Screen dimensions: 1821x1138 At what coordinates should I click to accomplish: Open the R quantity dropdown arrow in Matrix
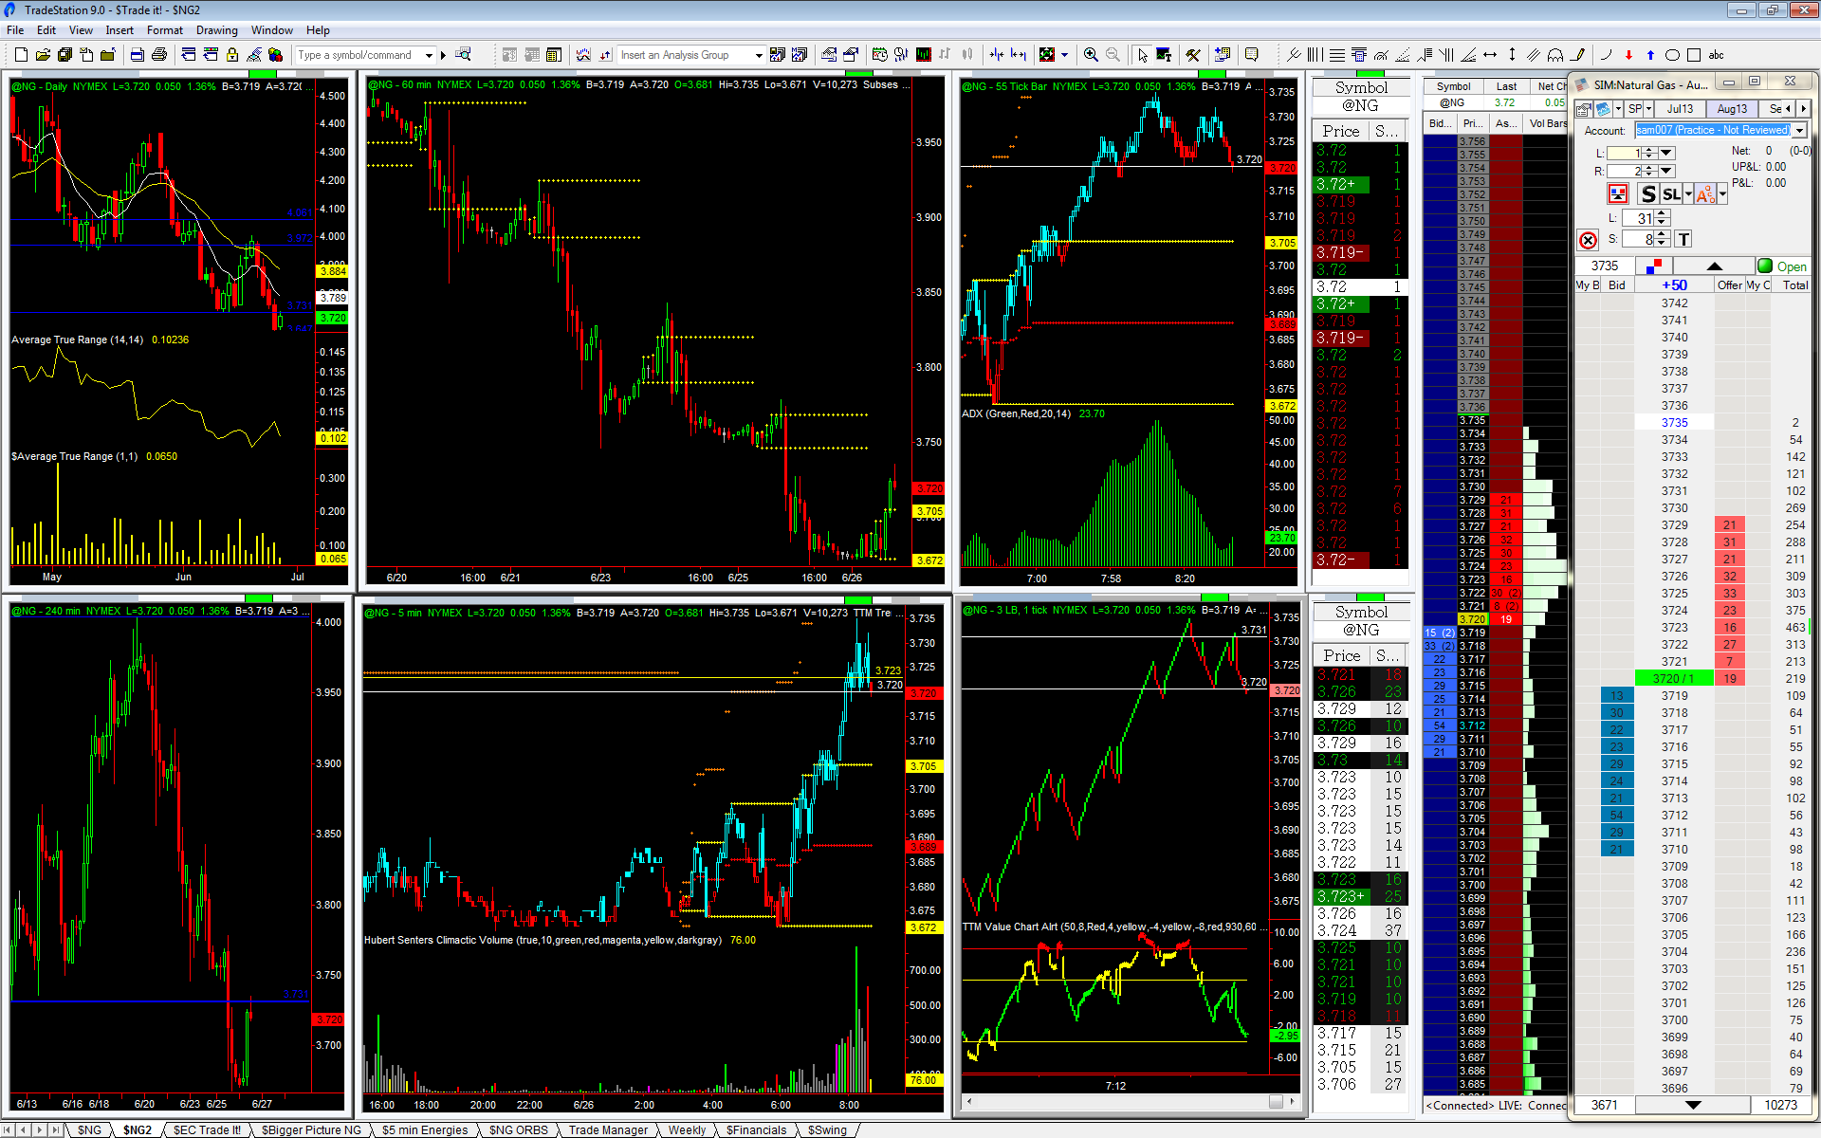(1666, 172)
